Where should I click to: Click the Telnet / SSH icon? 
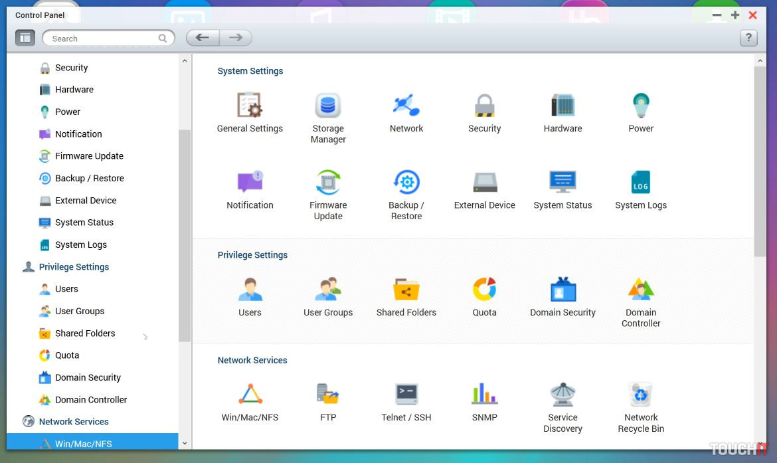406,395
